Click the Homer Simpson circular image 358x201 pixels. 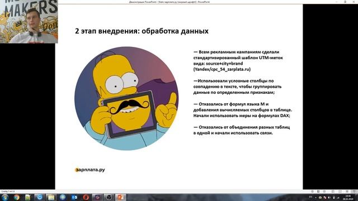127,98
